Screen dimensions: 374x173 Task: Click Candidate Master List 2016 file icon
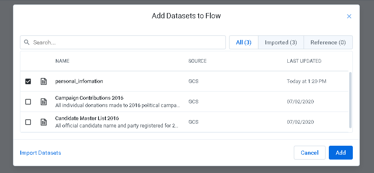[x=44, y=122]
